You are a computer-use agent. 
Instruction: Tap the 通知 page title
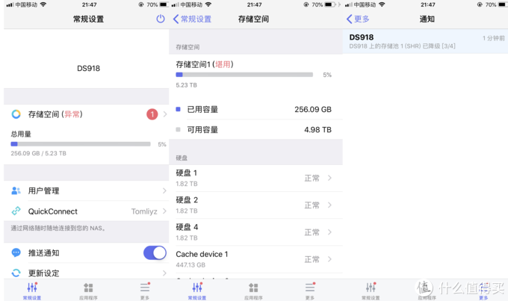point(427,19)
